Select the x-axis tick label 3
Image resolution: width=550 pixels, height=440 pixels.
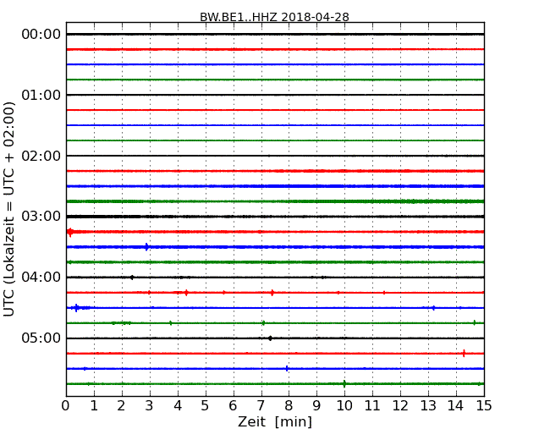[150, 406]
